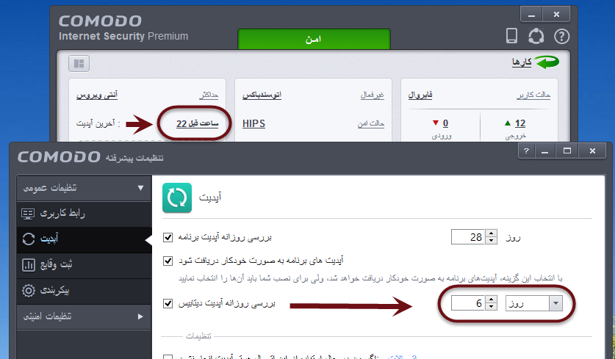
Task: Click the green curved arrow Tasks icon
Action: pos(547,62)
